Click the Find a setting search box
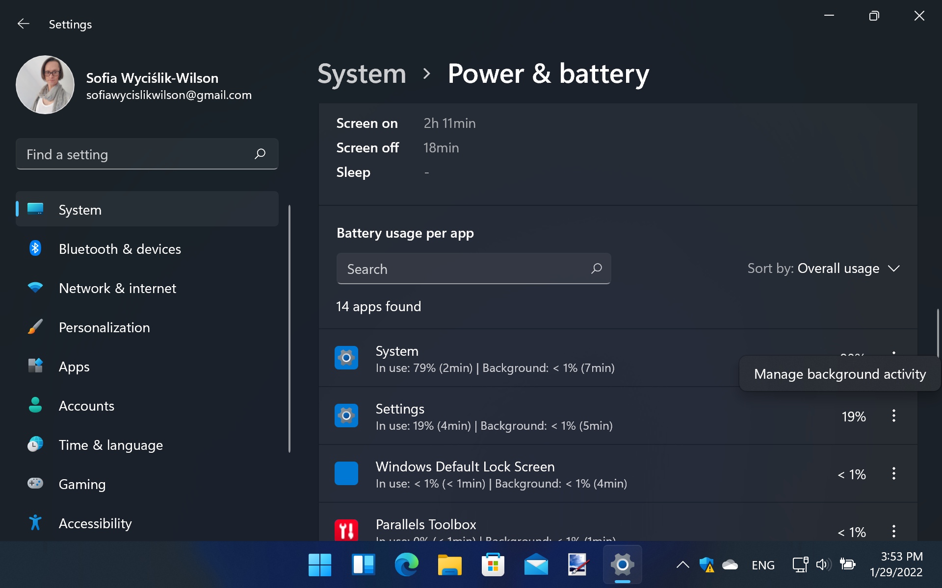 147,154
